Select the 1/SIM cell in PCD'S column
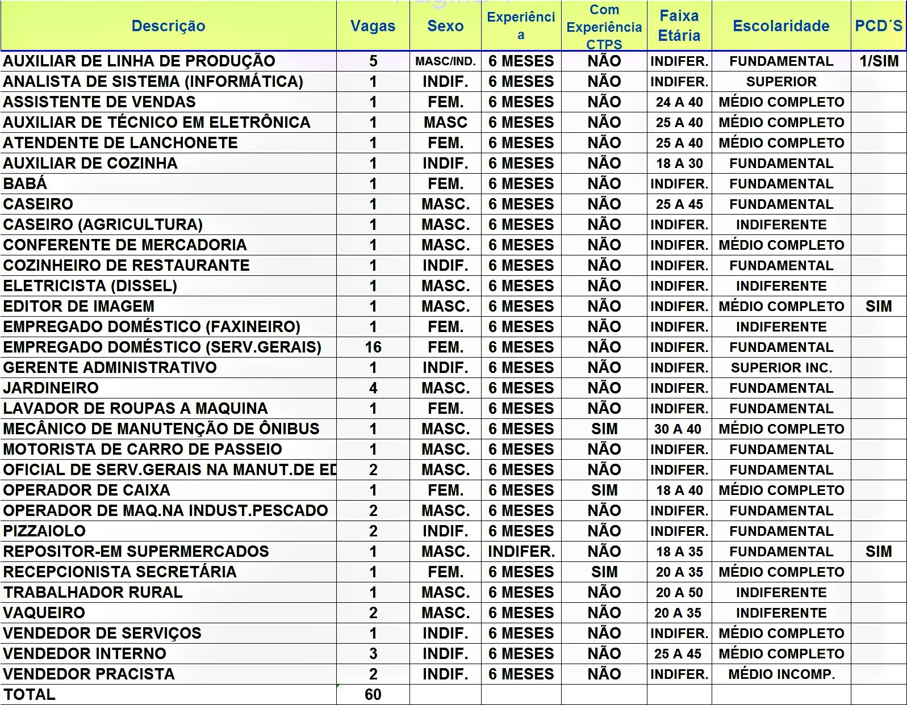 [x=879, y=61]
